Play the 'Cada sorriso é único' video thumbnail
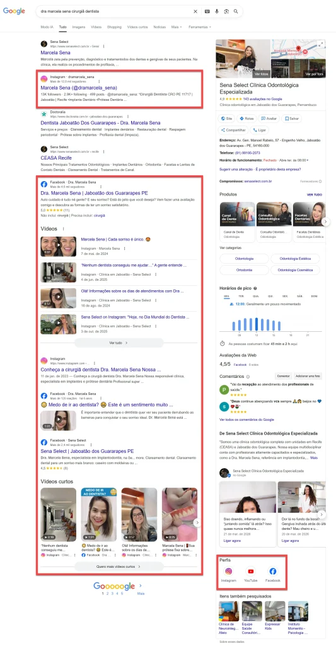Screen dimensions: 336x646 coord(58,247)
